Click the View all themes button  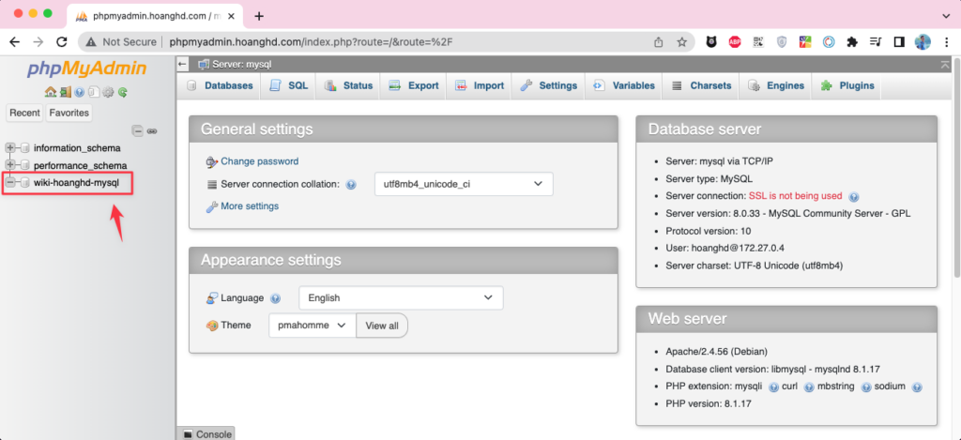(x=382, y=326)
